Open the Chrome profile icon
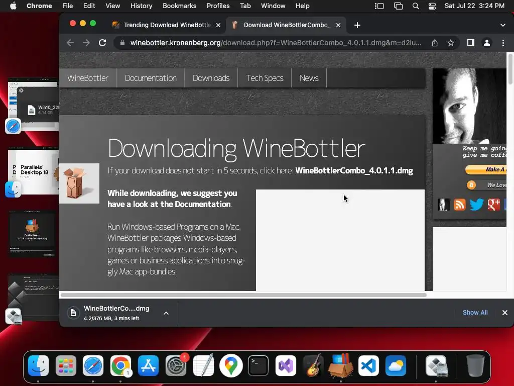This screenshot has width=514, height=386. tap(487, 43)
